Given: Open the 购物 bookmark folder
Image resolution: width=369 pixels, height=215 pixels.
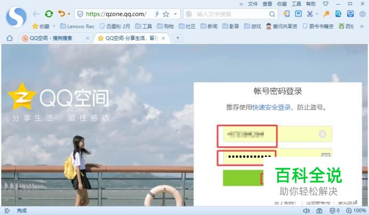Looking at the screenshot, I should coord(165,26).
